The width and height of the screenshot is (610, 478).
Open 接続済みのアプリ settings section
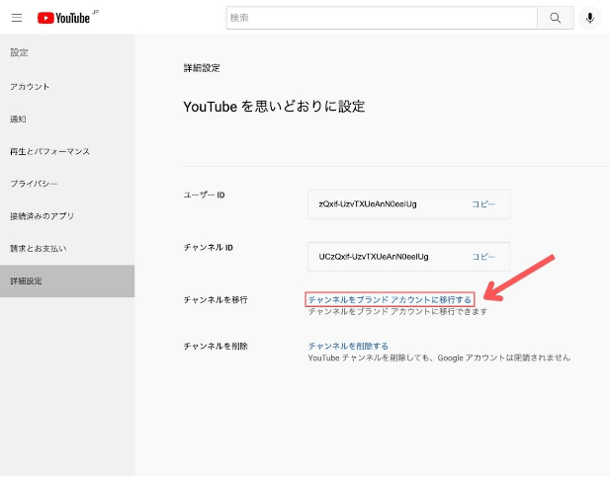pyautogui.click(x=67, y=215)
